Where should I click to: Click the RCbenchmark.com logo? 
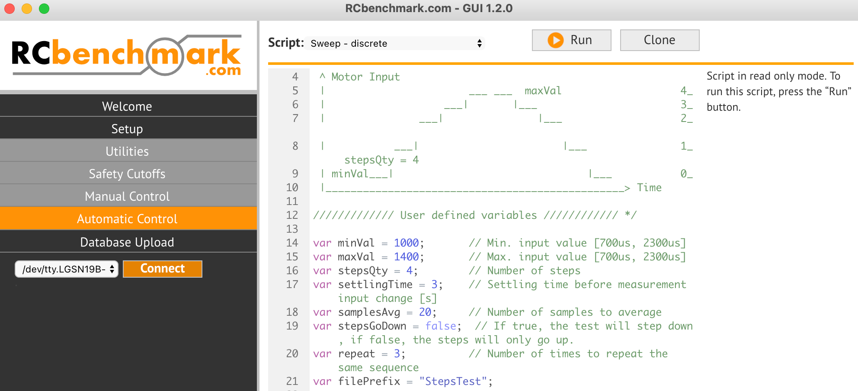(127, 56)
